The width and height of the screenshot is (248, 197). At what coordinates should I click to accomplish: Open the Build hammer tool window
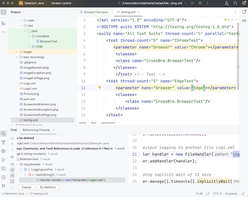[3, 142]
